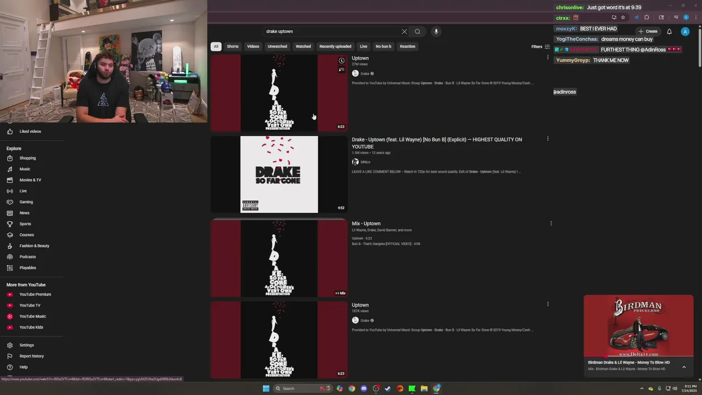Click the Sports trophy icon

click(10, 224)
